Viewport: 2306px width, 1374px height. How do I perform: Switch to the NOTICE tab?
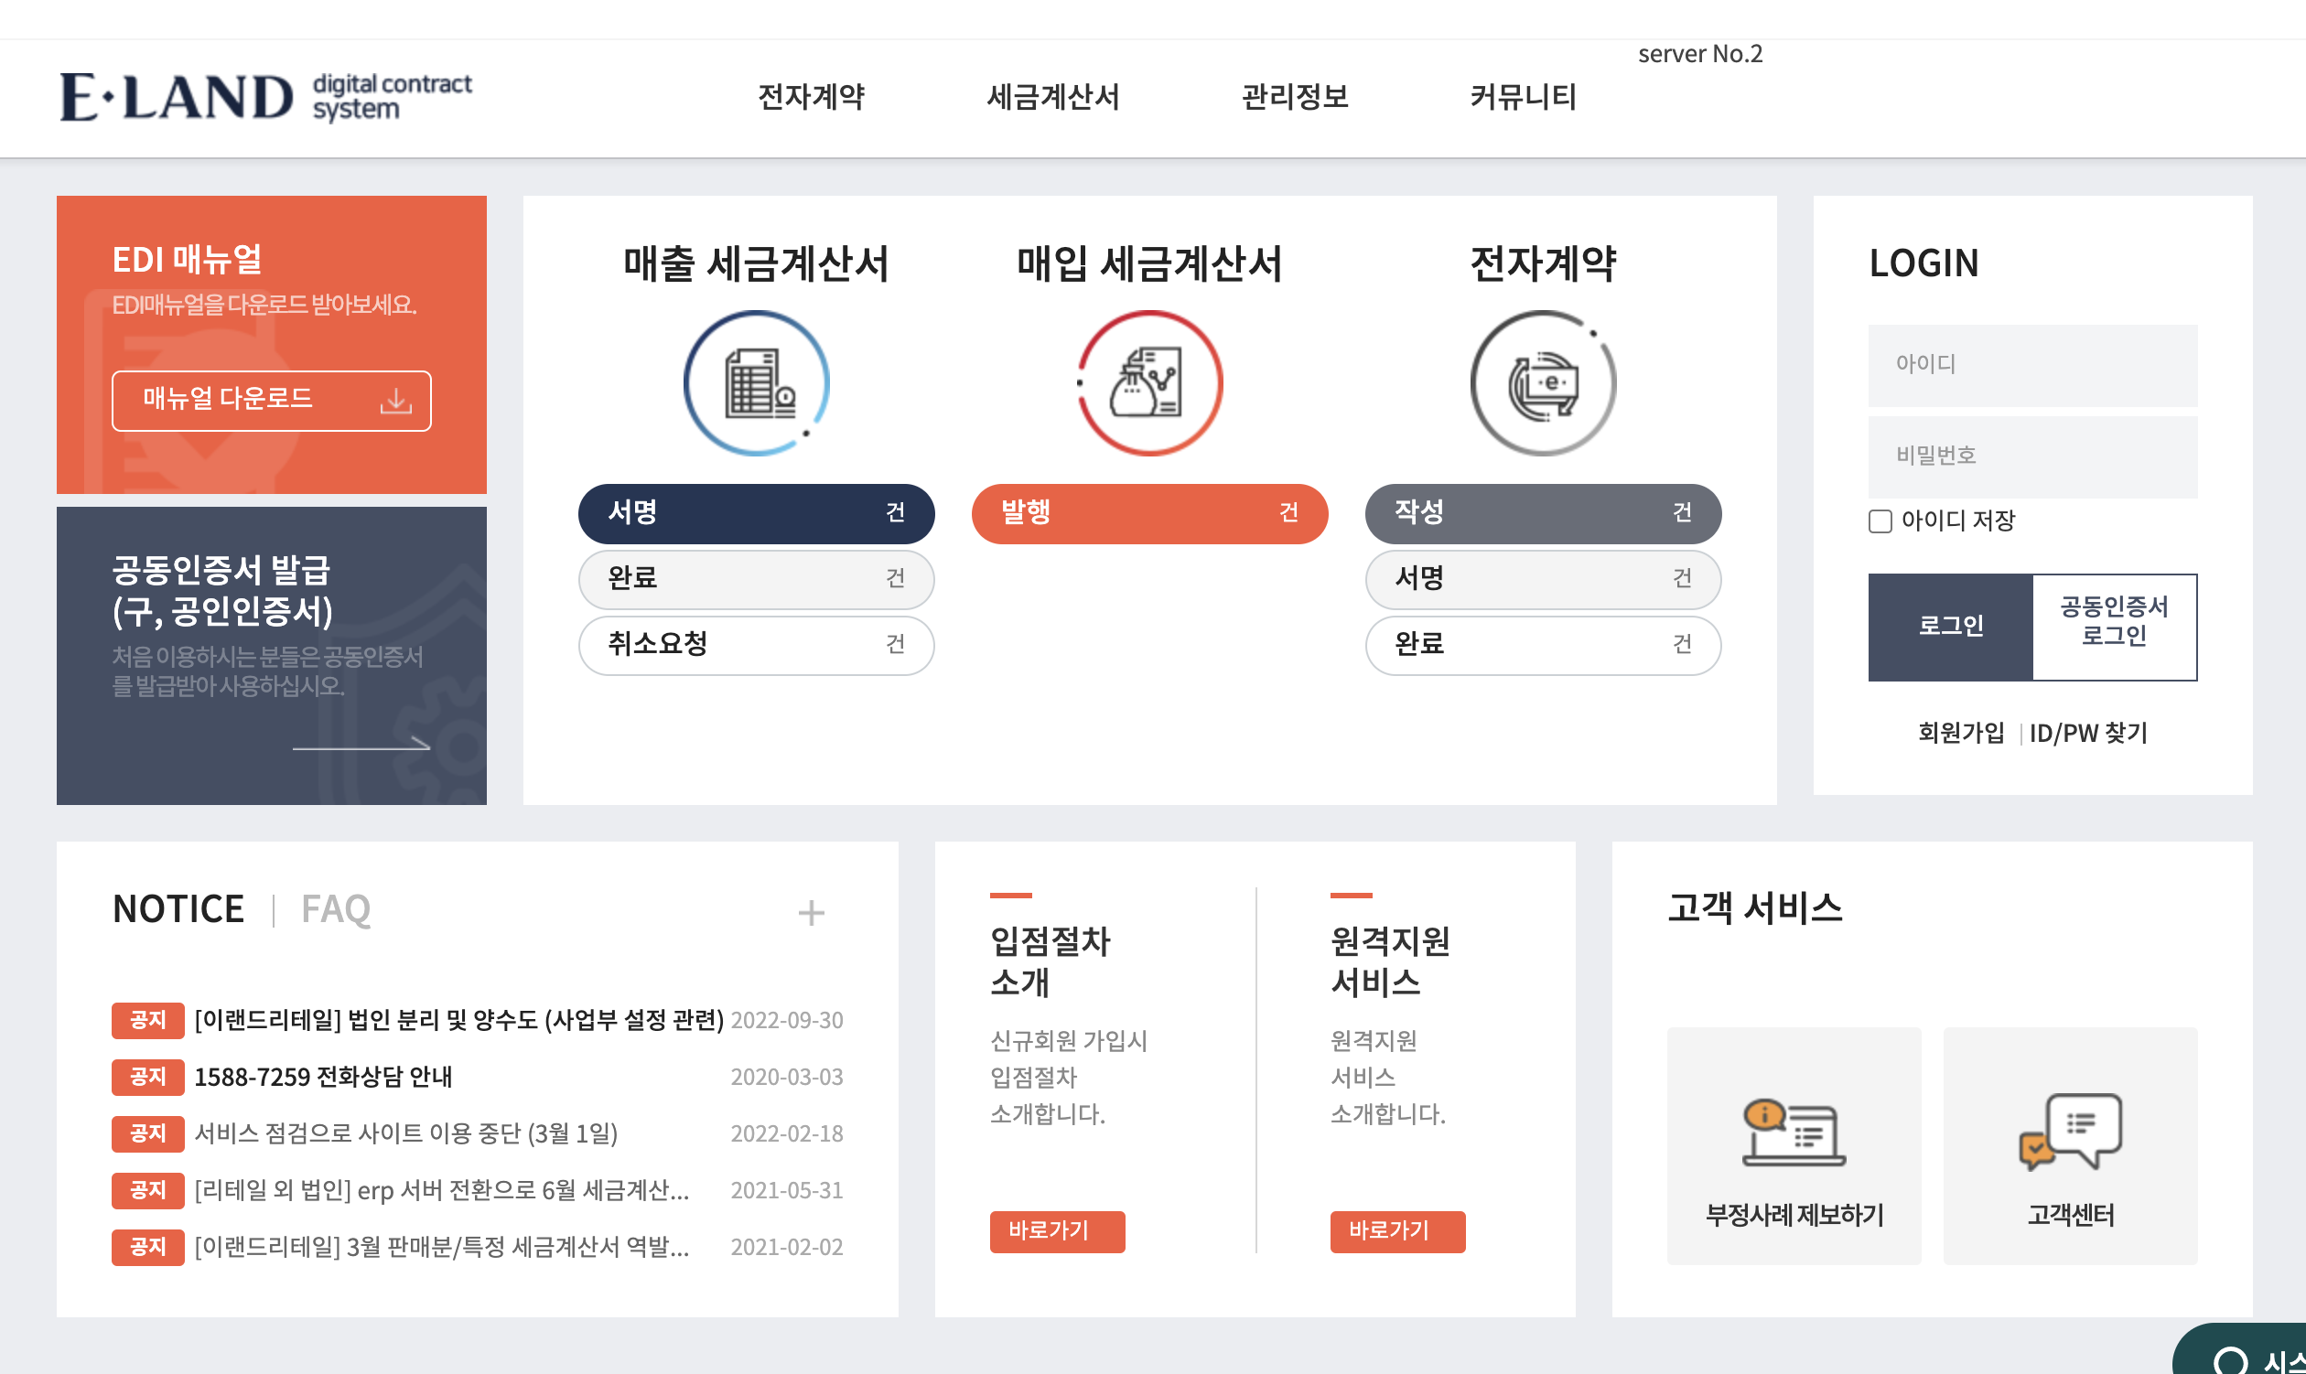[178, 909]
